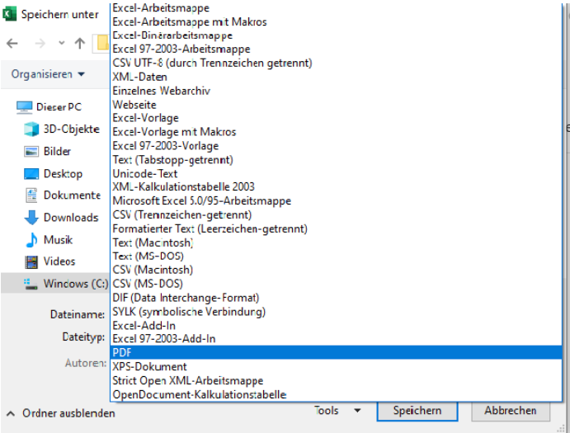
Task: Select CSV (Macintosh) option
Action: (336, 270)
